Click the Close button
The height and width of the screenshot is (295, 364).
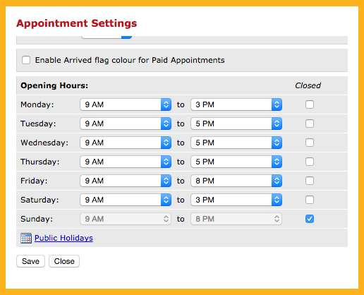pyautogui.click(x=64, y=261)
